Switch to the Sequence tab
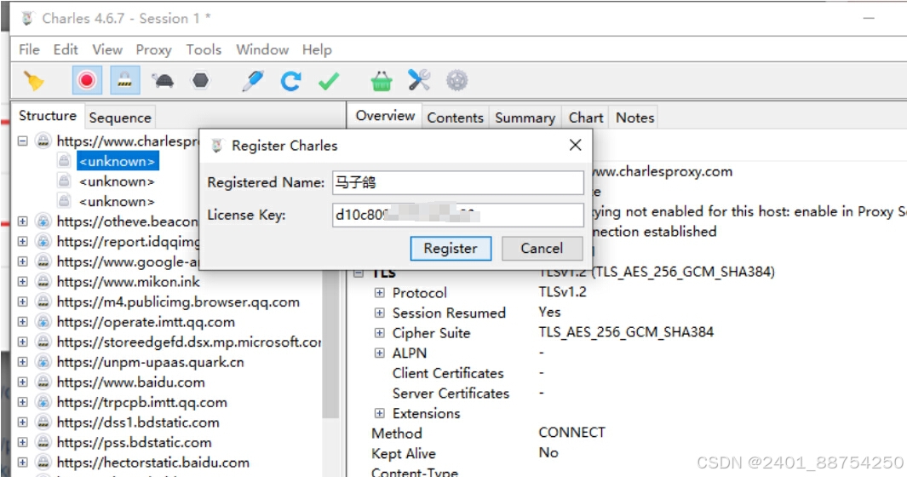This screenshot has height=477, width=907. point(120,118)
